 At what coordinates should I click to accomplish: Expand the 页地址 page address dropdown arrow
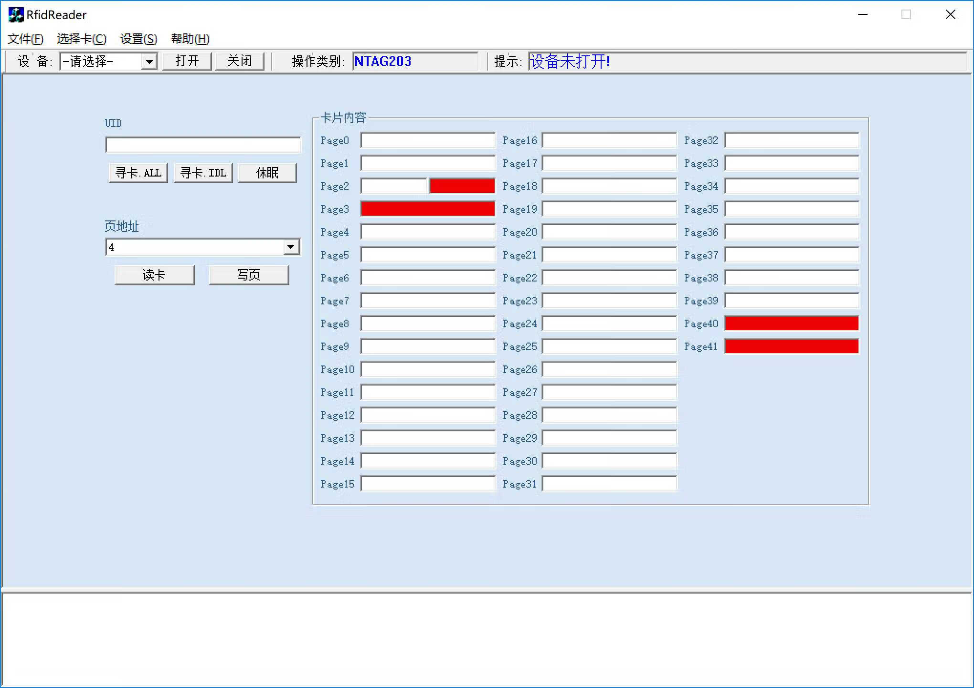[x=290, y=247]
